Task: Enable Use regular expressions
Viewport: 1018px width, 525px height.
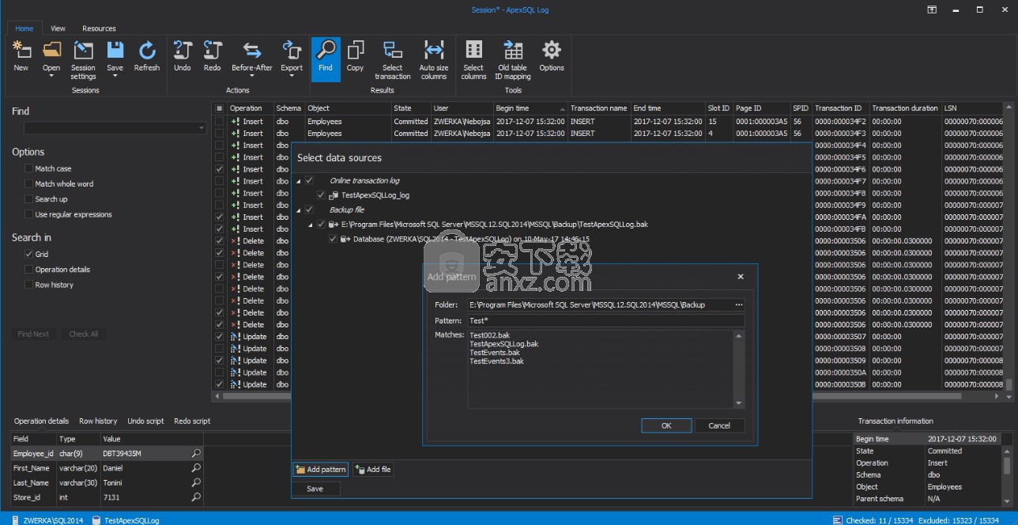Action: pyautogui.click(x=28, y=214)
